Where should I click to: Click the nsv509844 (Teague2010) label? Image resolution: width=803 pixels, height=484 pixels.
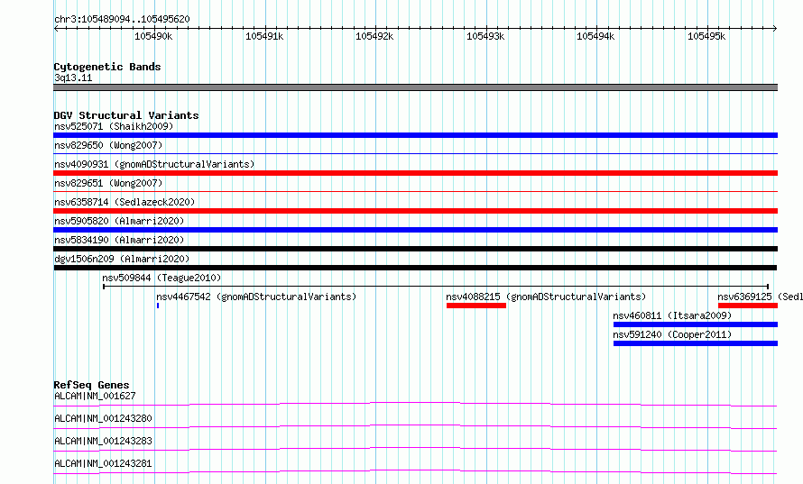pos(162,278)
